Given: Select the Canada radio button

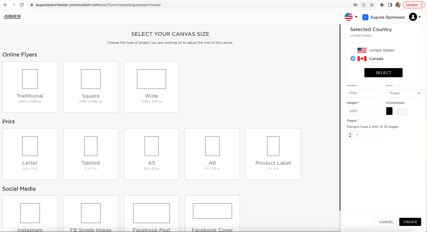Looking at the screenshot, I should (353, 58).
